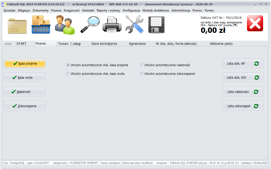Open the Lista dok. KW button
This screenshot has width=271, height=169.
243,77
